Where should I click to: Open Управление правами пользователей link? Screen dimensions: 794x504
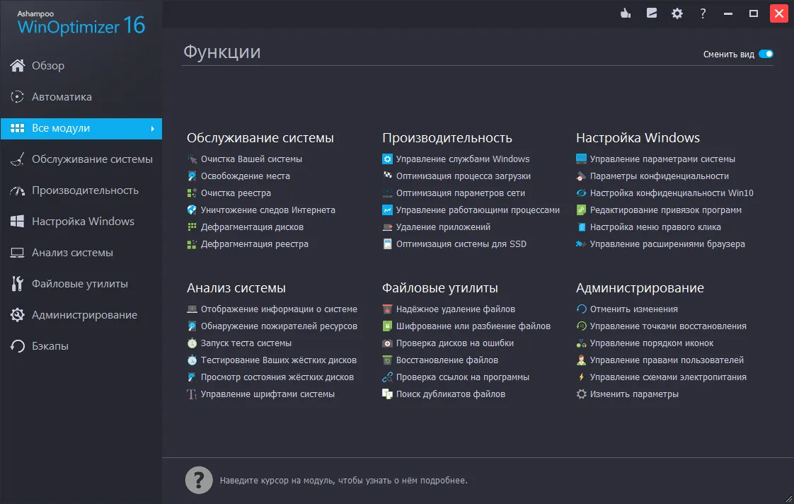[667, 360]
